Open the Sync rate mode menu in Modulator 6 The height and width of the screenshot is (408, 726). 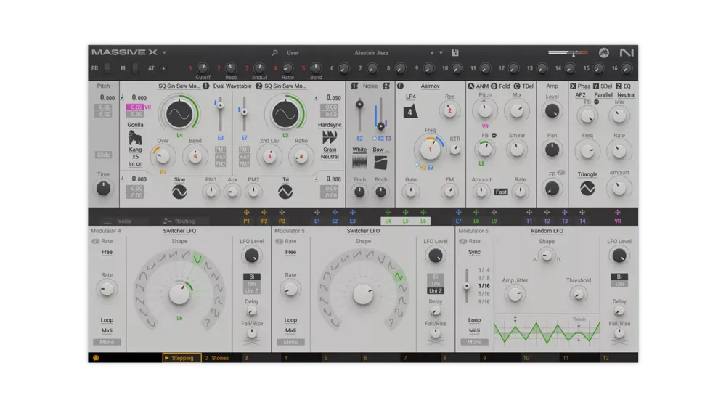pos(474,253)
